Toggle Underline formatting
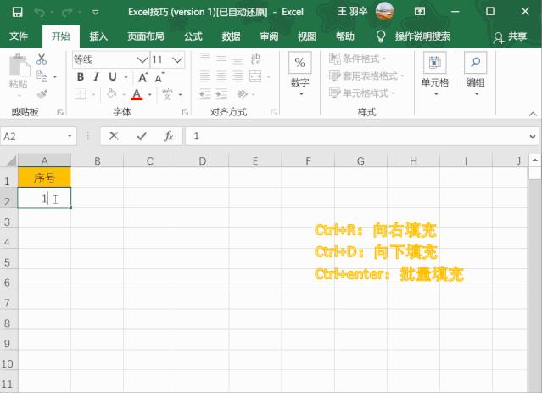Image resolution: width=542 pixels, height=393 pixels. pyautogui.click(x=113, y=76)
